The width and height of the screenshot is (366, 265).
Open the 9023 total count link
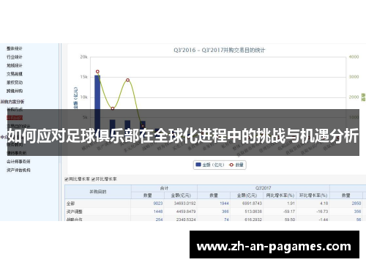[x=158, y=204]
